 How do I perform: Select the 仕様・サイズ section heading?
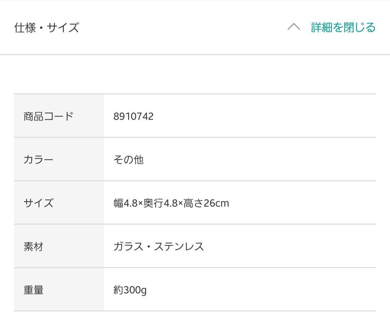click(x=47, y=27)
